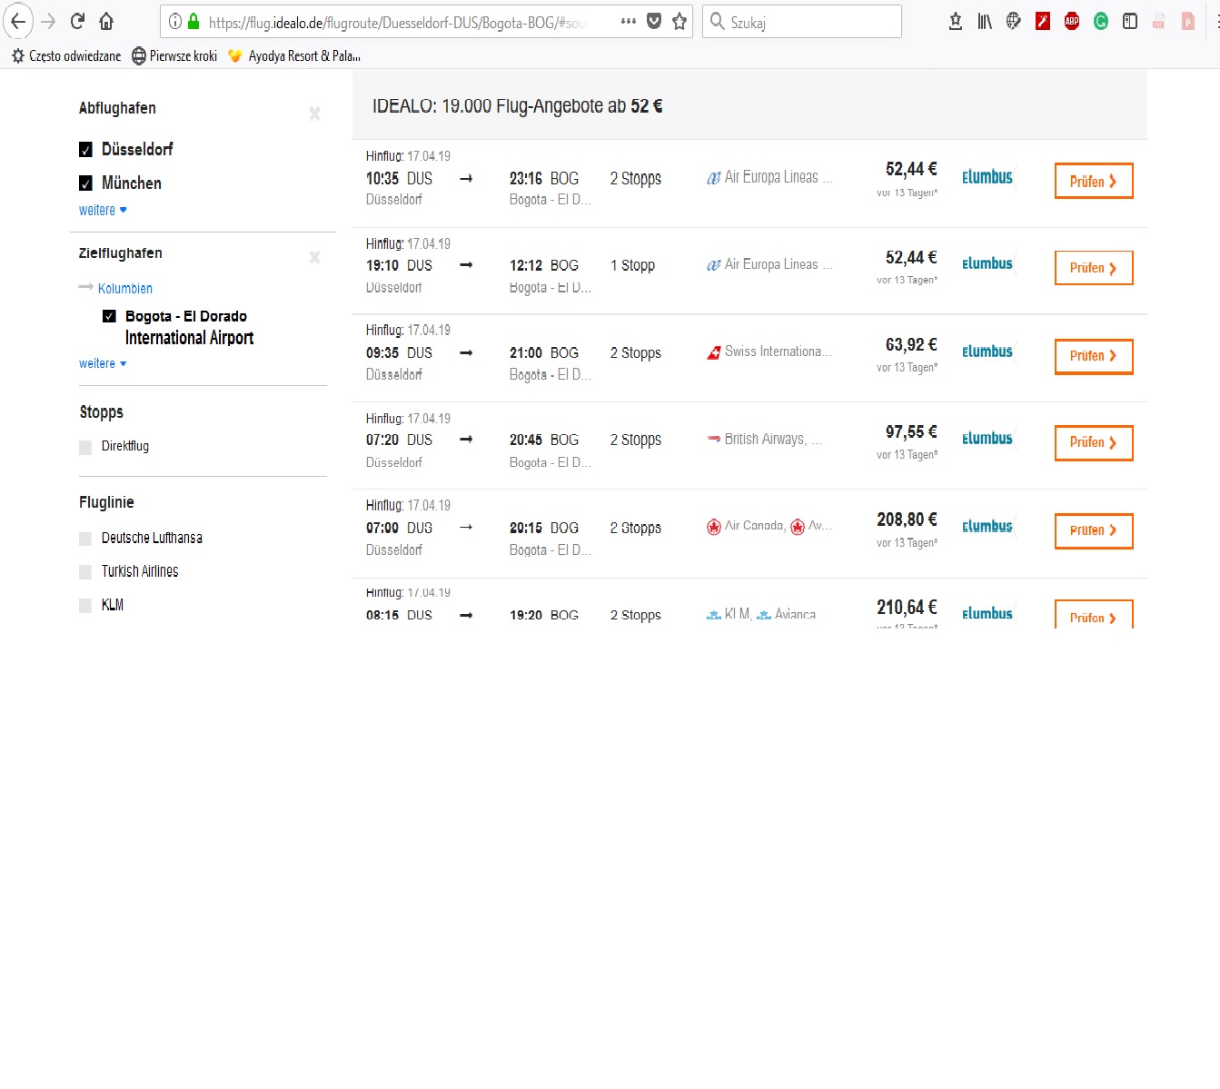Click the British Airways airline logo
Viewport: 1220px width, 1089px height.
(x=714, y=439)
